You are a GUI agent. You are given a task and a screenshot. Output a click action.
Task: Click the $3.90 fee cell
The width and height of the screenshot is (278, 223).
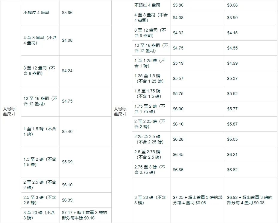232,18
